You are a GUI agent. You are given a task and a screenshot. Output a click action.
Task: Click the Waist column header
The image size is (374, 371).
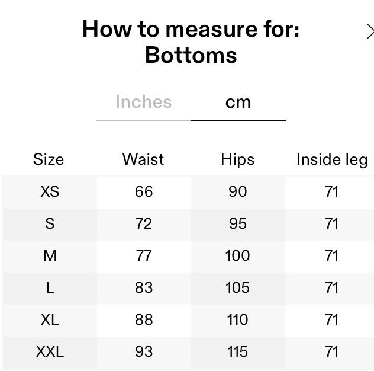[143, 159]
